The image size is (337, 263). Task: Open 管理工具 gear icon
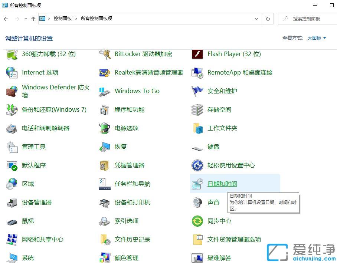(x=12, y=147)
